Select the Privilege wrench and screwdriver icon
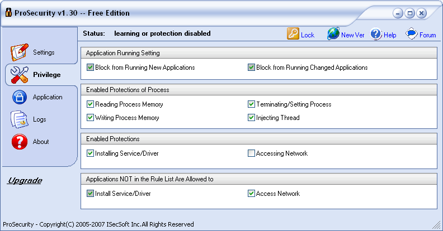Image resolution: width=443 pixels, height=231 pixels. [x=20, y=75]
